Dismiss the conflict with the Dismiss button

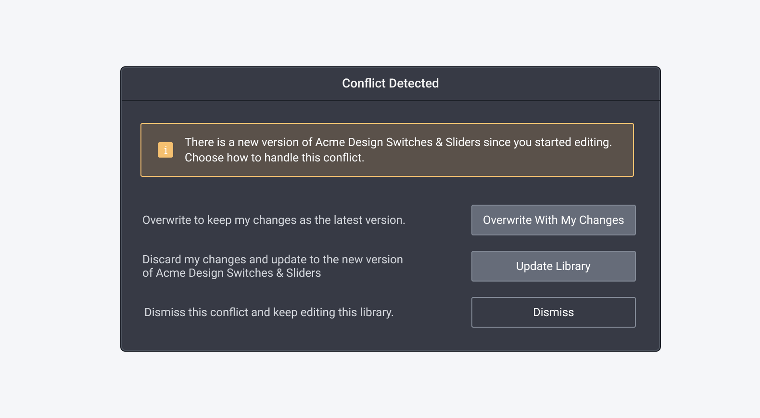click(x=553, y=312)
